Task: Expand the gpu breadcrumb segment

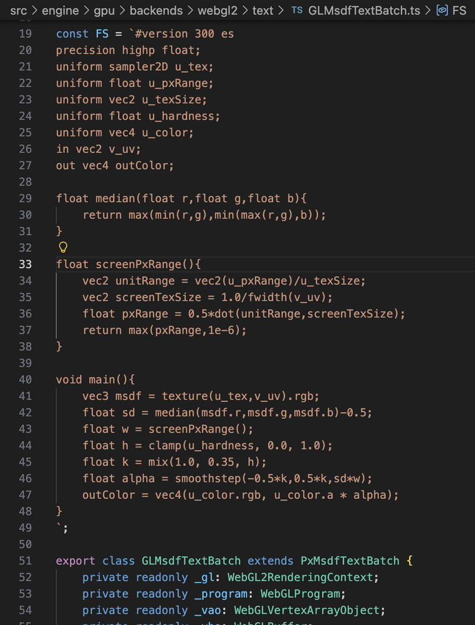Action: click(x=104, y=10)
